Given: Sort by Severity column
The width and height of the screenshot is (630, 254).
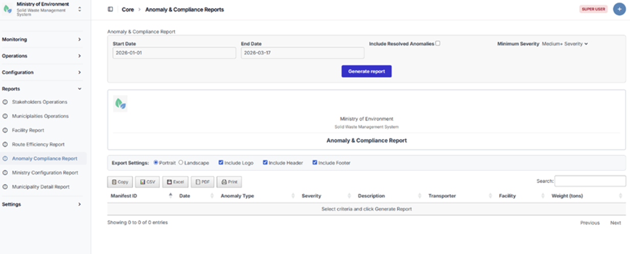Looking at the screenshot, I should (x=326, y=196).
